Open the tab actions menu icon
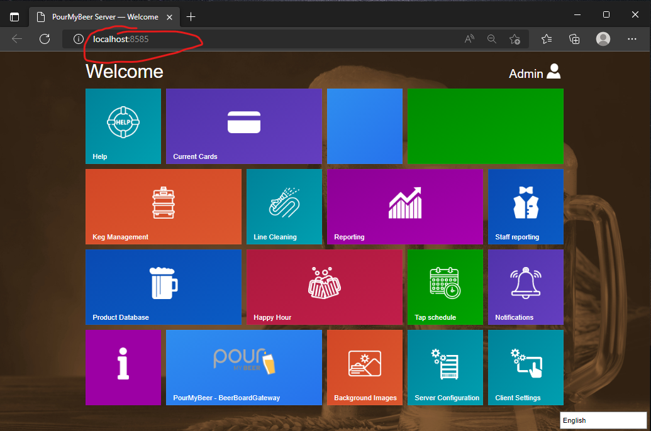 (14, 17)
